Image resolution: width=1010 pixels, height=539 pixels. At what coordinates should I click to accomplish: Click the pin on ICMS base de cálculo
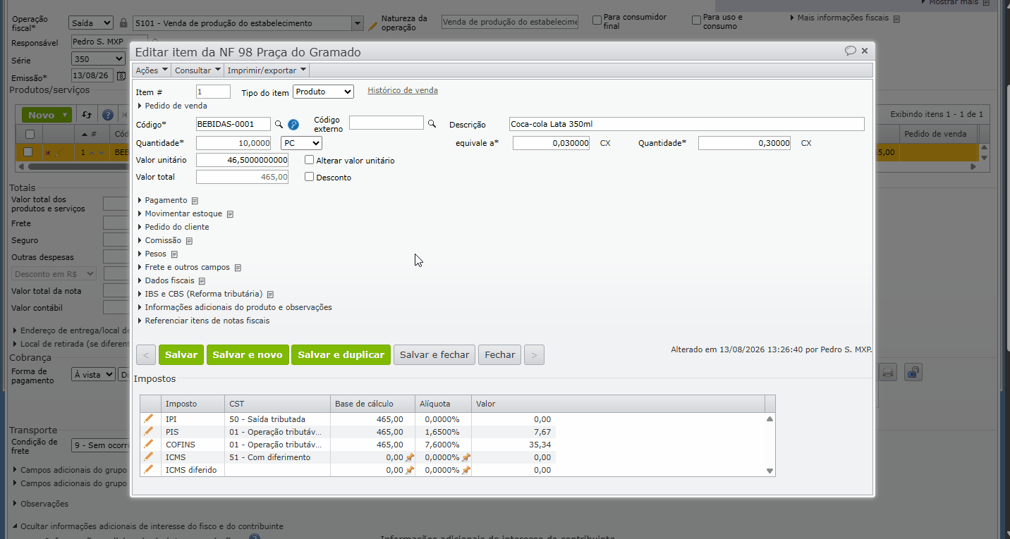(x=409, y=457)
